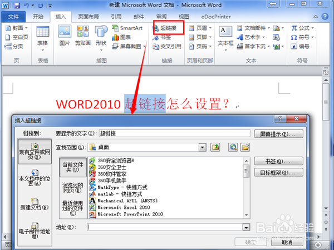334x250 pixels.
Task: Insert an Equation (公式)
Action: click(x=302, y=28)
